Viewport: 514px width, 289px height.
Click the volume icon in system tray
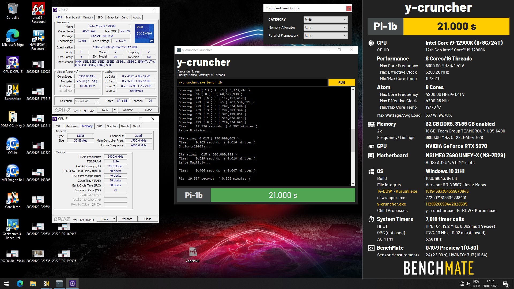[468, 284]
